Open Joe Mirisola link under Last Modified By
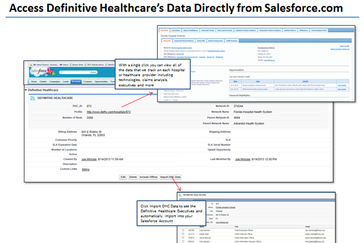The height and width of the screenshot is (243, 364). tap(243, 159)
